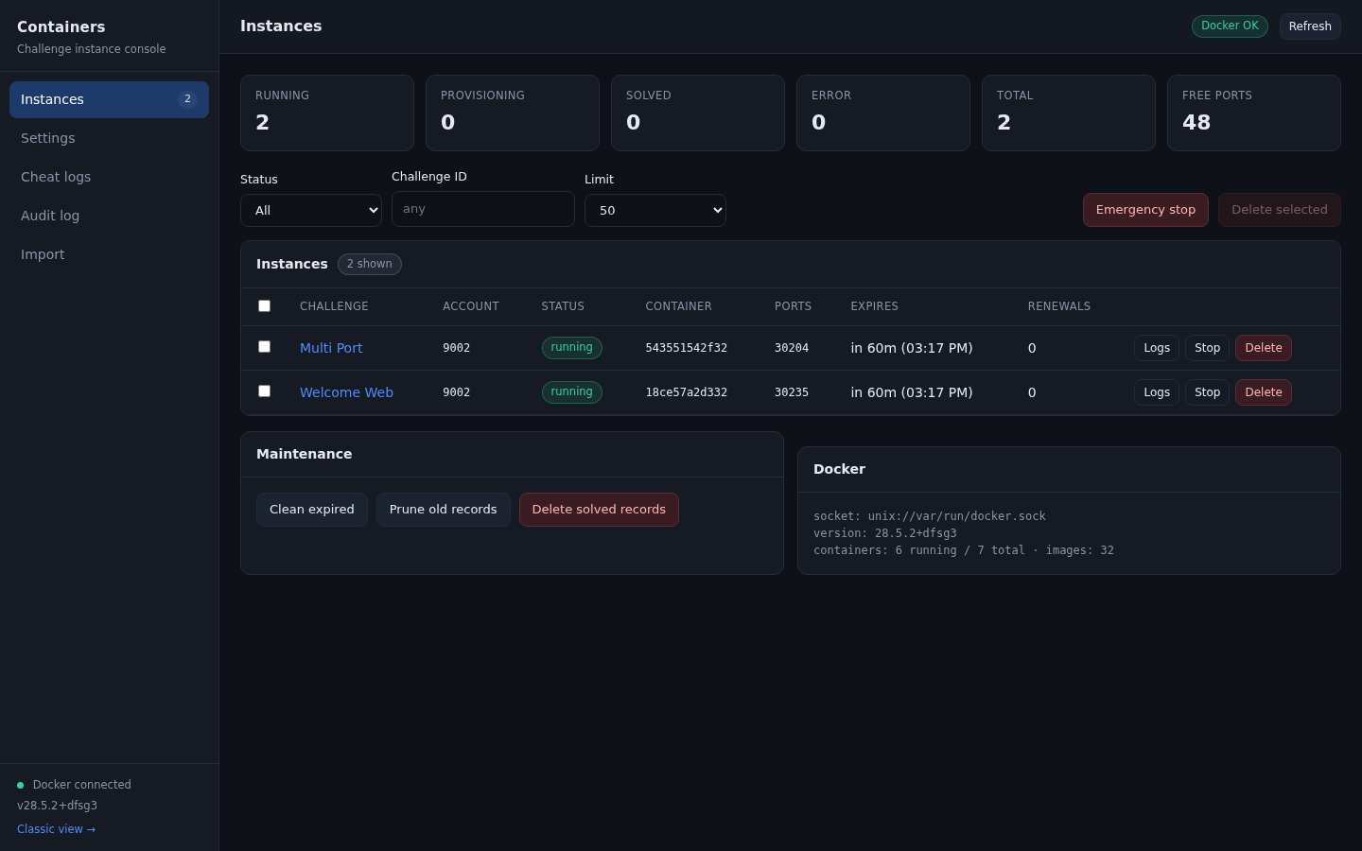Image resolution: width=1362 pixels, height=851 pixels.
Task: Click the Docker OK status badge
Action: [x=1230, y=26]
